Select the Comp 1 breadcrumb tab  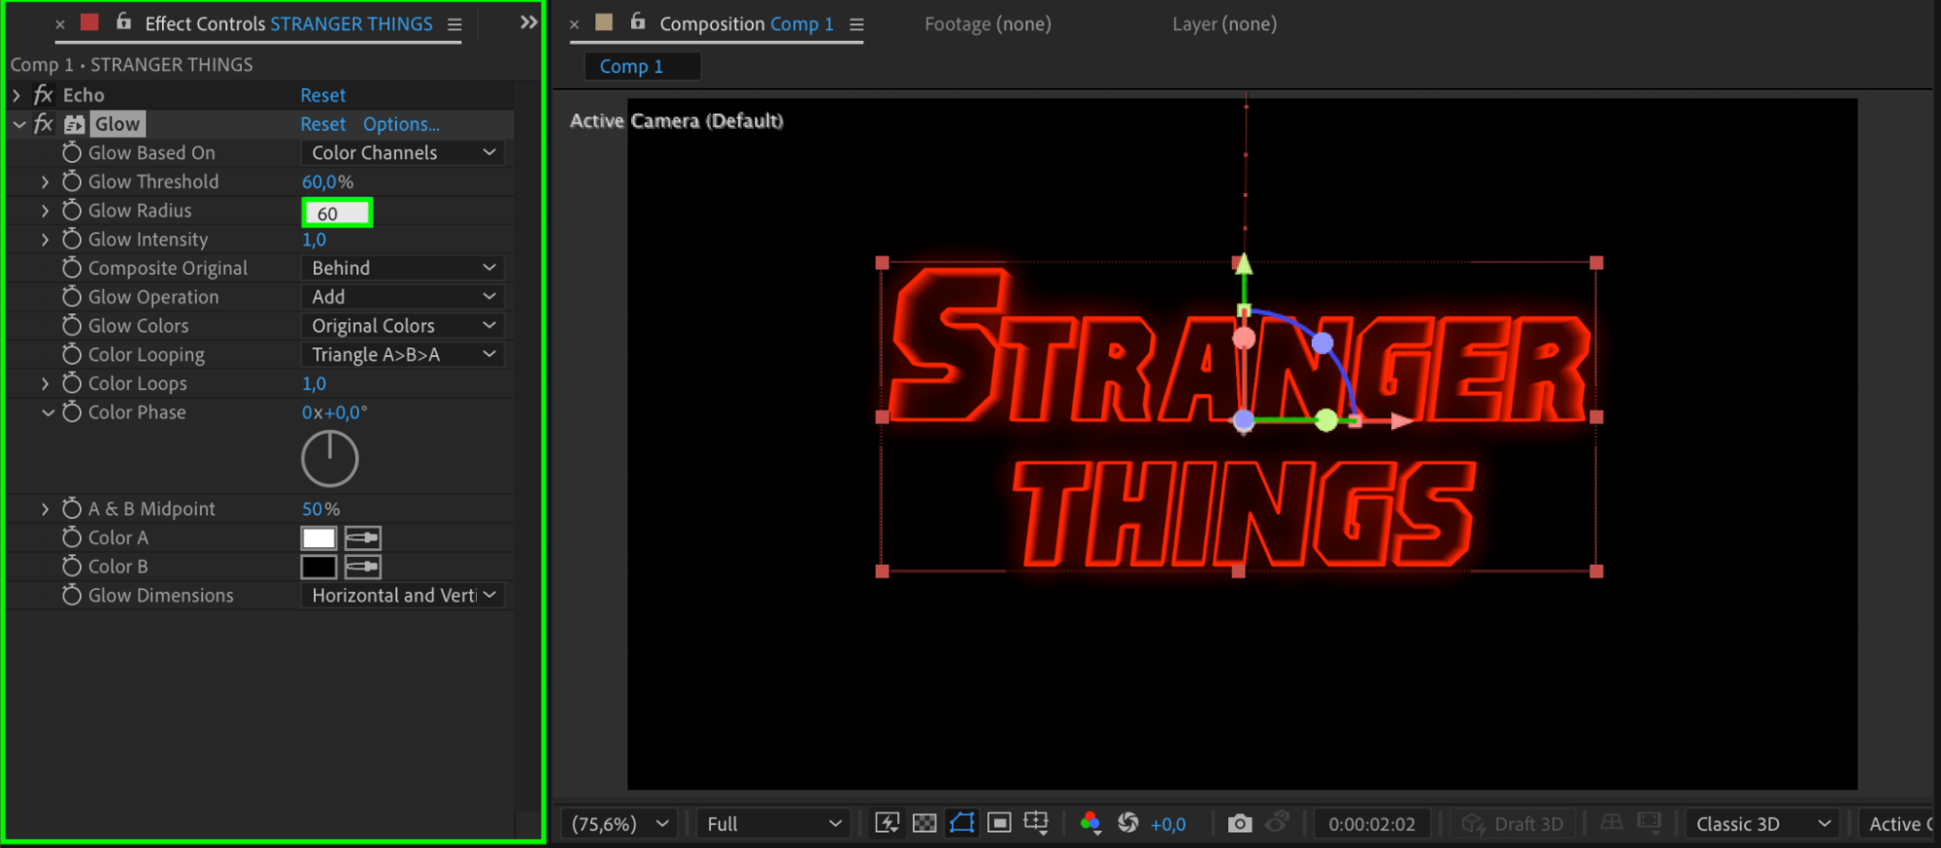[631, 66]
